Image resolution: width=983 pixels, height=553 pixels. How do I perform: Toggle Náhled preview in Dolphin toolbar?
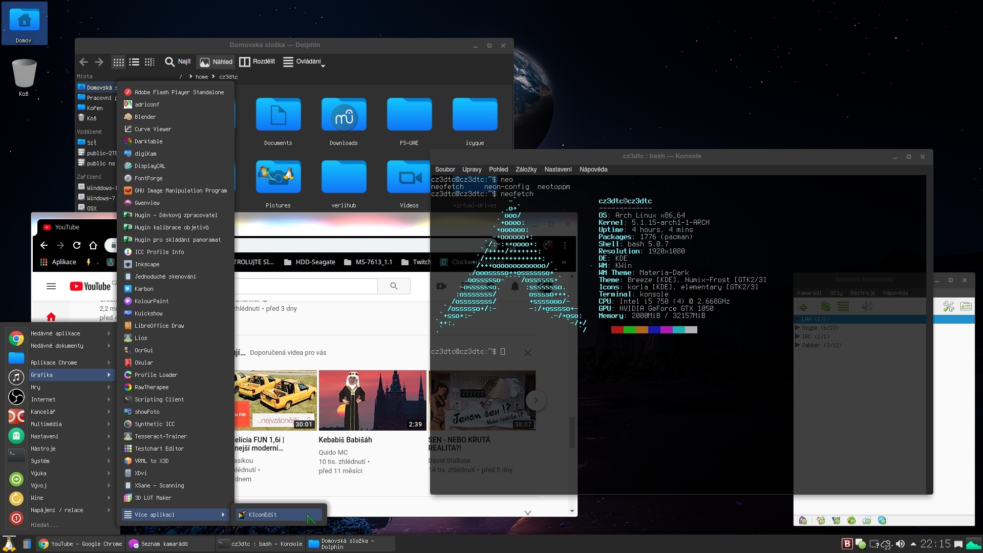click(x=216, y=62)
